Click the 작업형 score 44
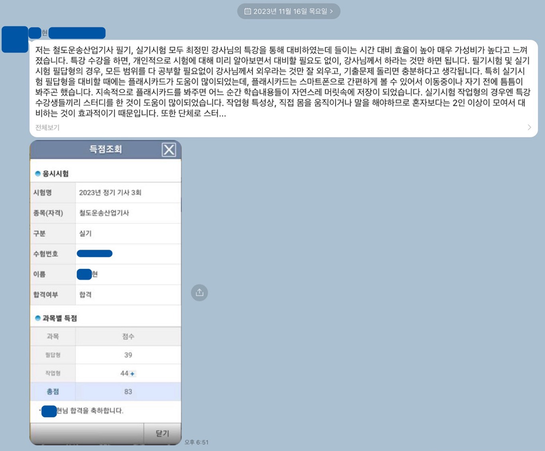 point(124,373)
